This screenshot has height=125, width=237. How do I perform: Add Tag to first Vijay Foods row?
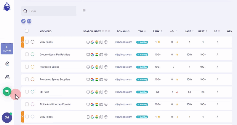[x=142, y=42]
